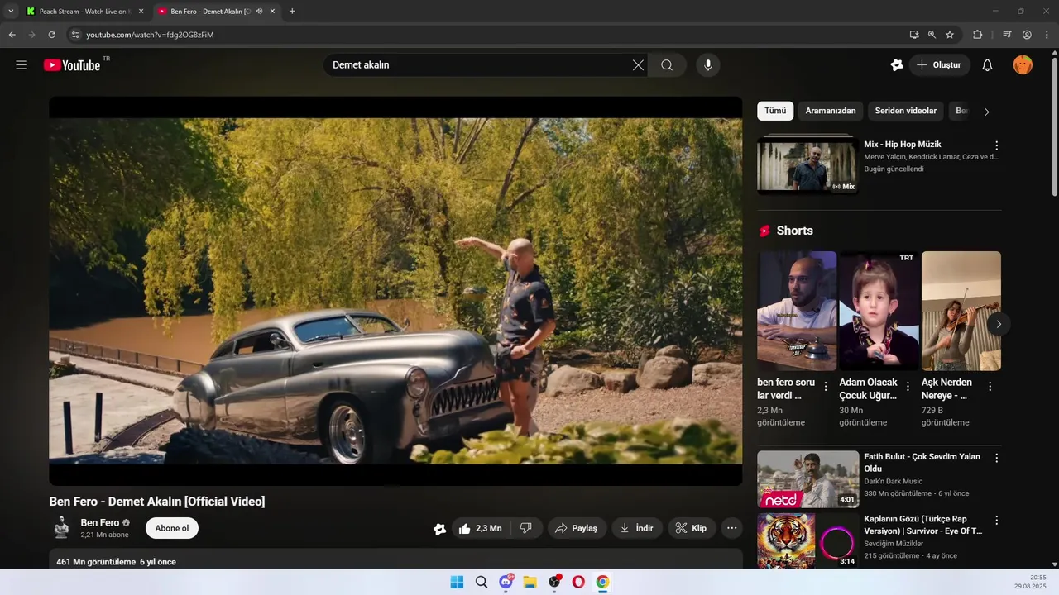The height and width of the screenshot is (595, 1059).
Task: Open the orange account avatar menu
Action: (1023, 65)
